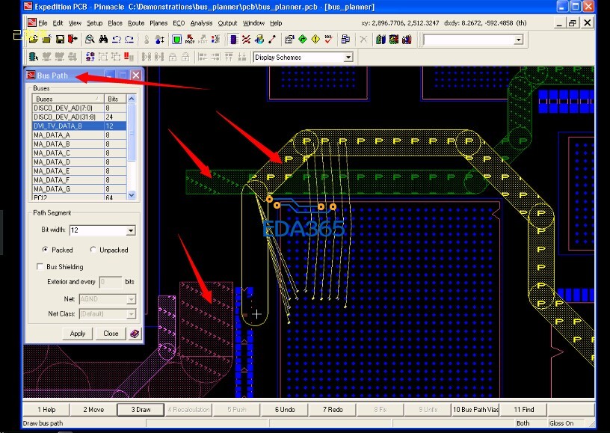
Task: Click the binoculars Find icon
Action: [102, 39]
